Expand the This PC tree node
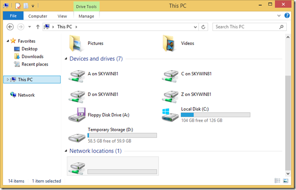The width and height of the screenshot is (296, 190). (x=8, y=80)
